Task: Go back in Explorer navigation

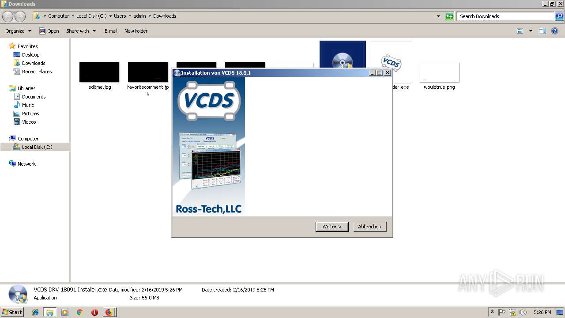Action: point(8,16)
